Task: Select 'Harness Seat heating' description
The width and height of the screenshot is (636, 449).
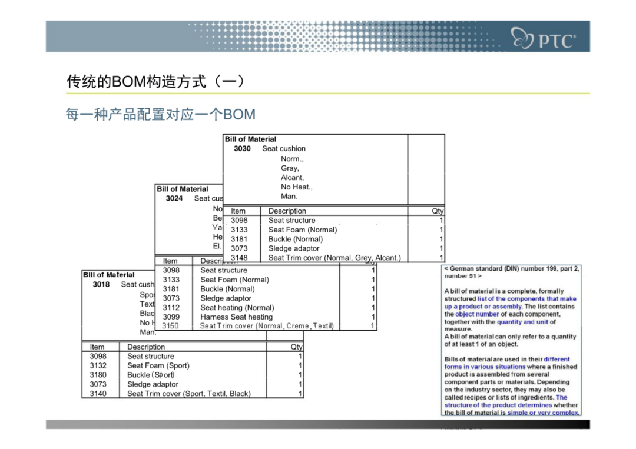Action: [x=237, y=317]
